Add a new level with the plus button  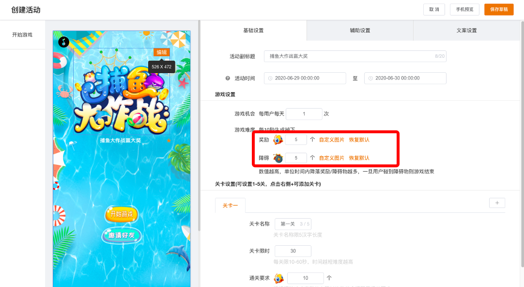pyautogui.click(x=497, y=203)
